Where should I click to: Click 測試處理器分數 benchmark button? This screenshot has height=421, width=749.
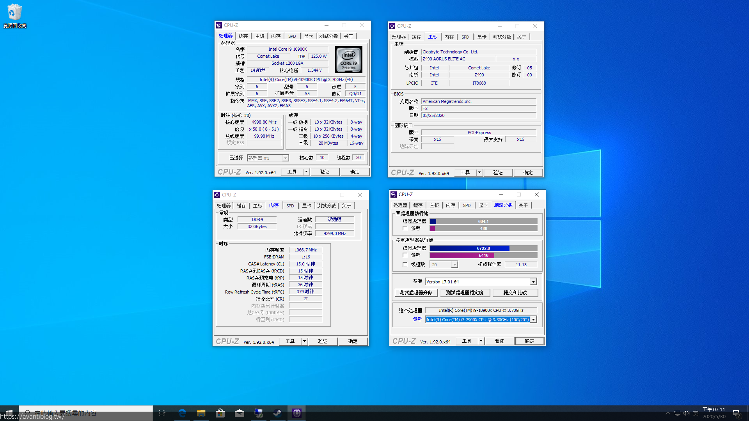coord(416,293)
